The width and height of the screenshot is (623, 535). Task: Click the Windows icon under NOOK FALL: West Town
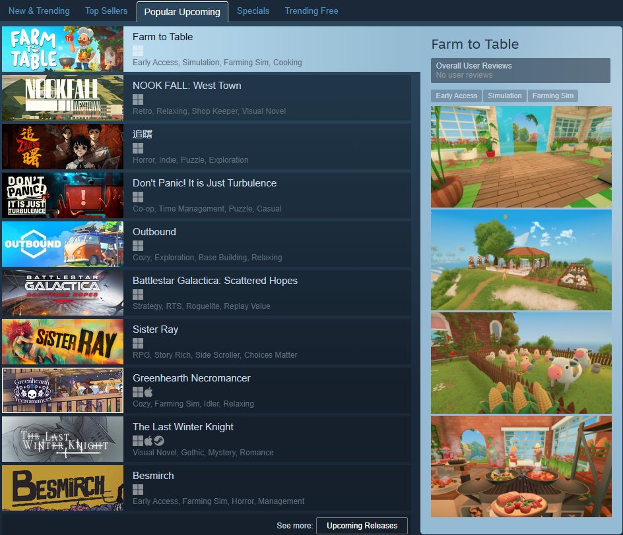click(138, 99)
